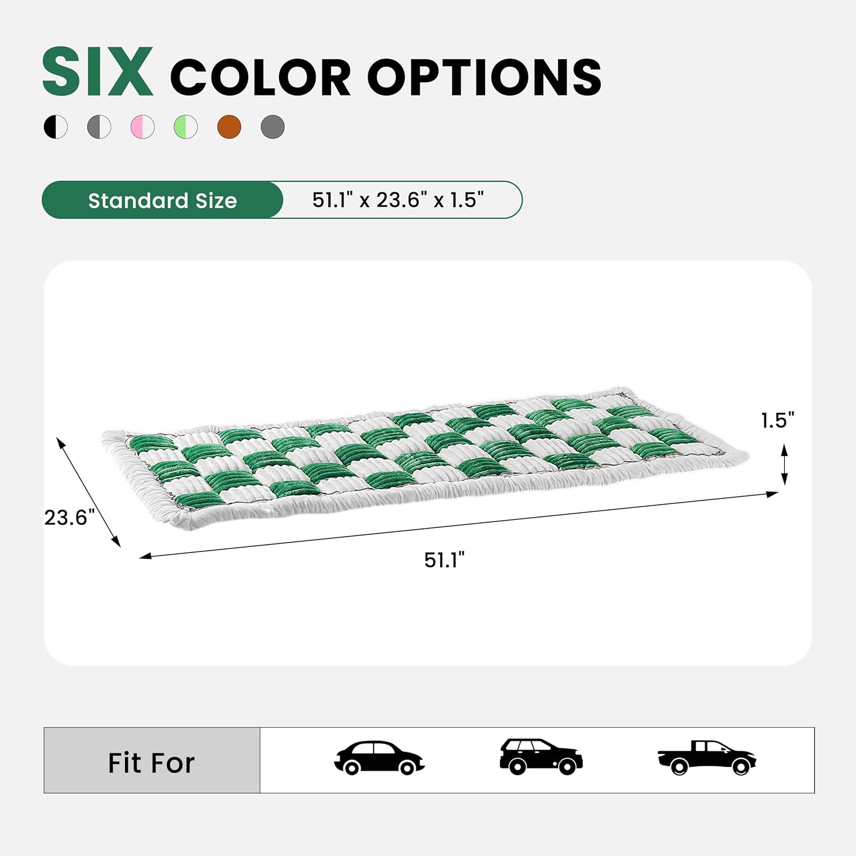
Task: Pick the solid orange-brown color swatch
Action: coord(229,127)
